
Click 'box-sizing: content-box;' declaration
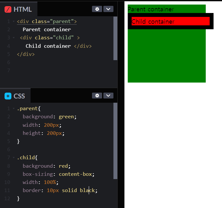59,174
